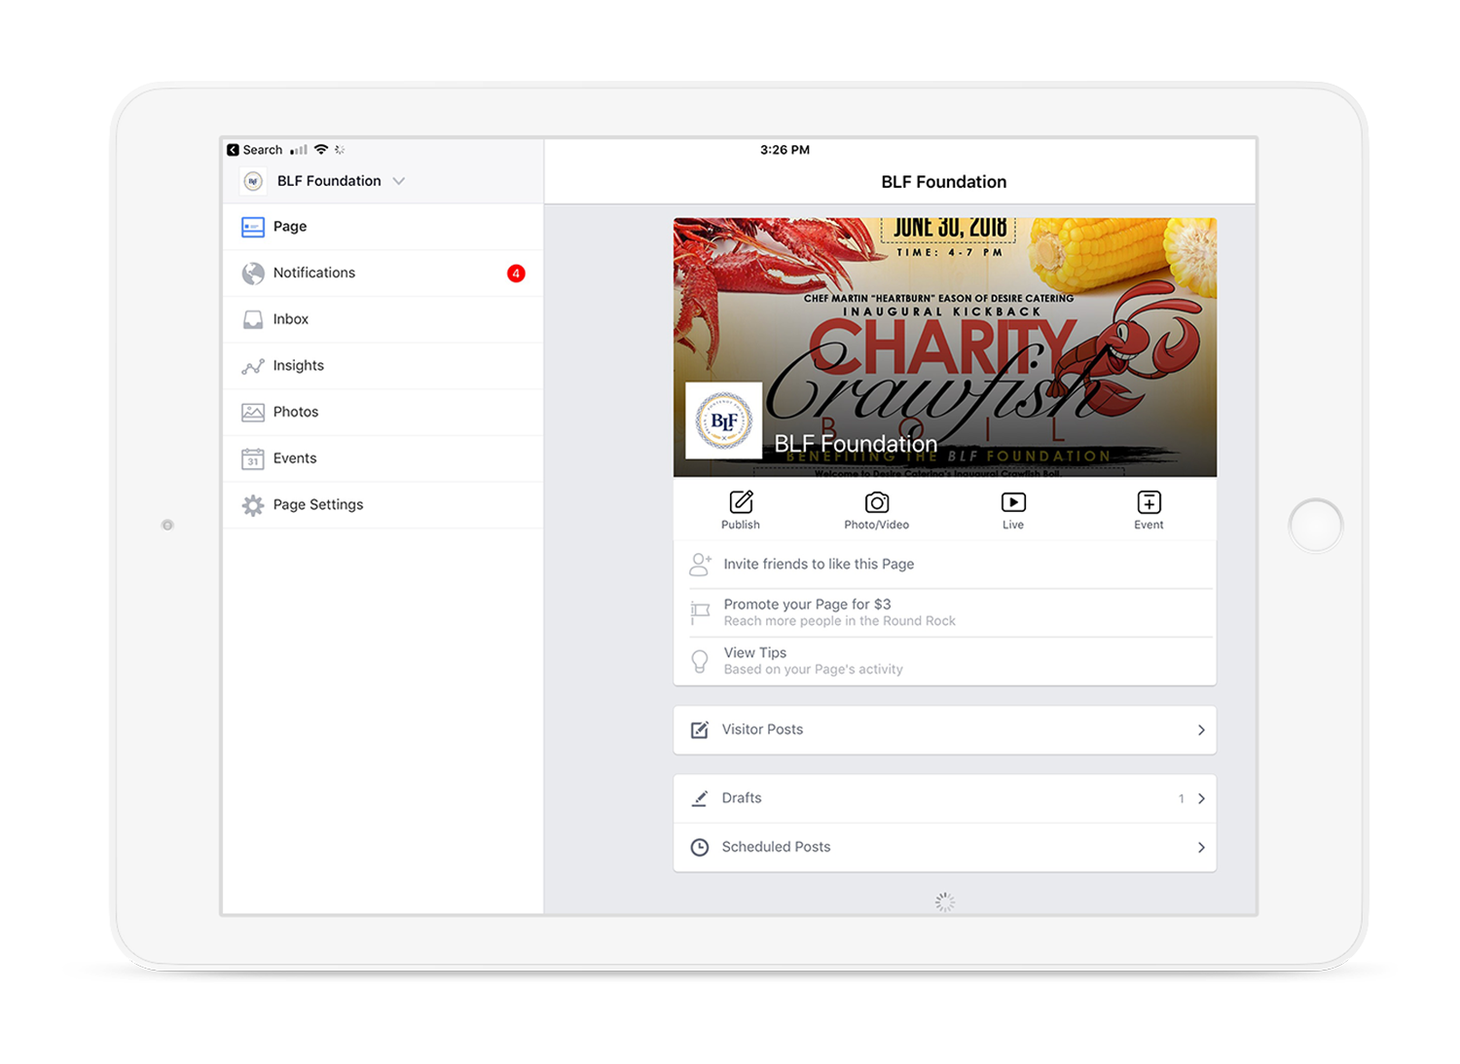The width and height of the screenshot is (1460, 1064).
Task: Tap the BLF Foundation sidebar avatar
Action: pos(253,181)
